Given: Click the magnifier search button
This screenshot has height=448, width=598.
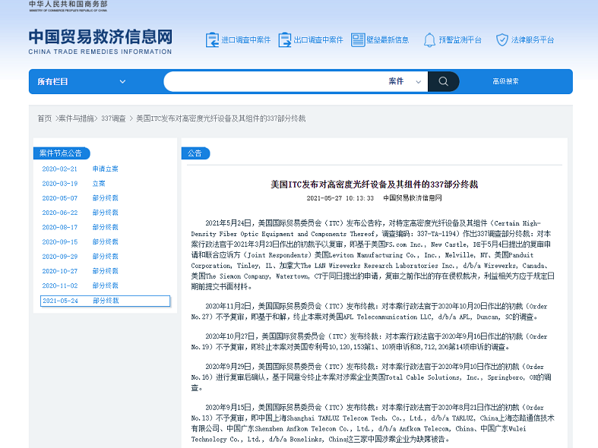Looking at the screenshot, I should [443, 81].
